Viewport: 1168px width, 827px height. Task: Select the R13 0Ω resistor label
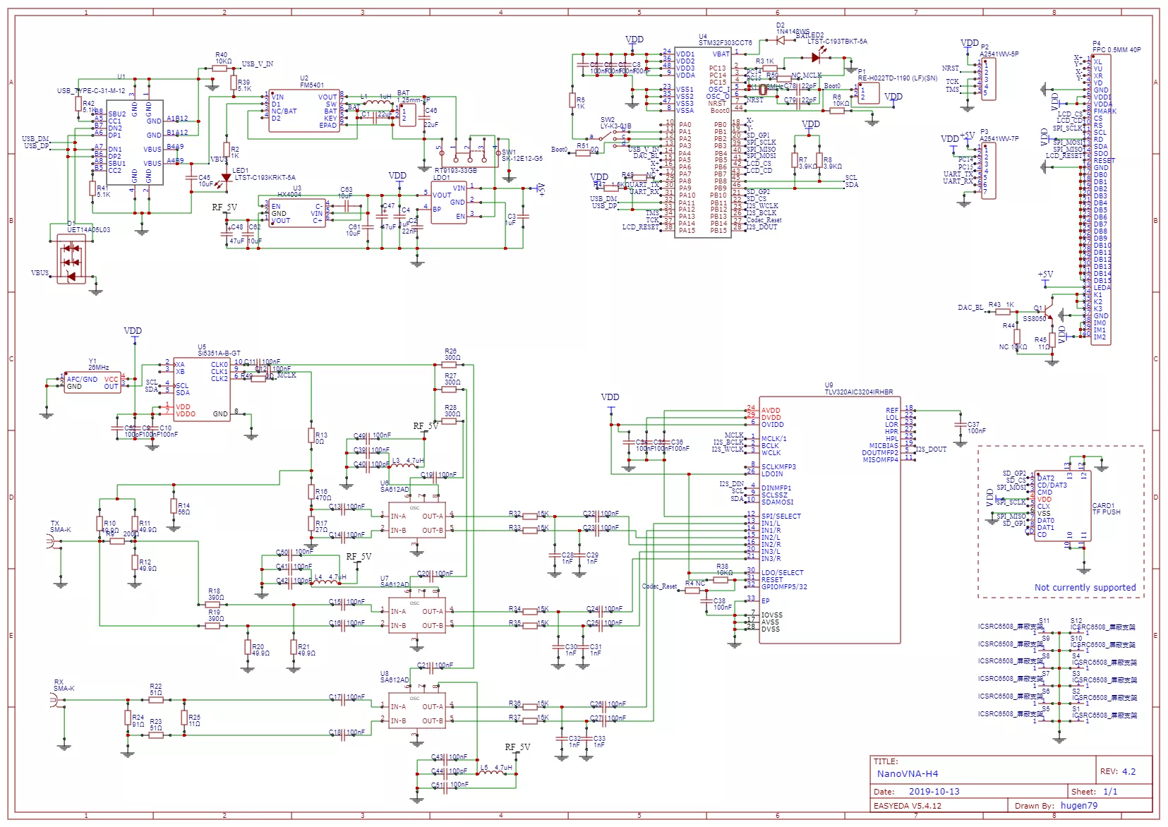[x=321, y=438]
